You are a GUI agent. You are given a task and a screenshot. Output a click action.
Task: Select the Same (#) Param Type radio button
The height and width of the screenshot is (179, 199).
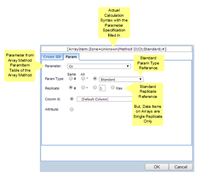click(71, 78)
